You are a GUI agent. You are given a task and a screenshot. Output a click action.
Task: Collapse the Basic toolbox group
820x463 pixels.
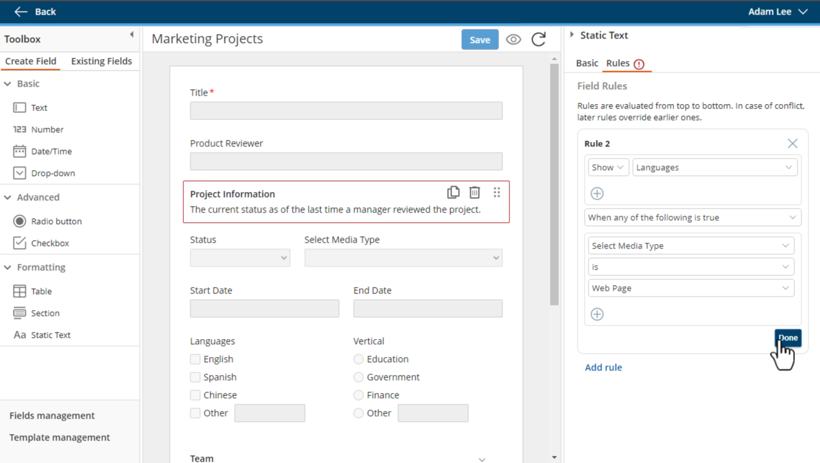[8, 83]
